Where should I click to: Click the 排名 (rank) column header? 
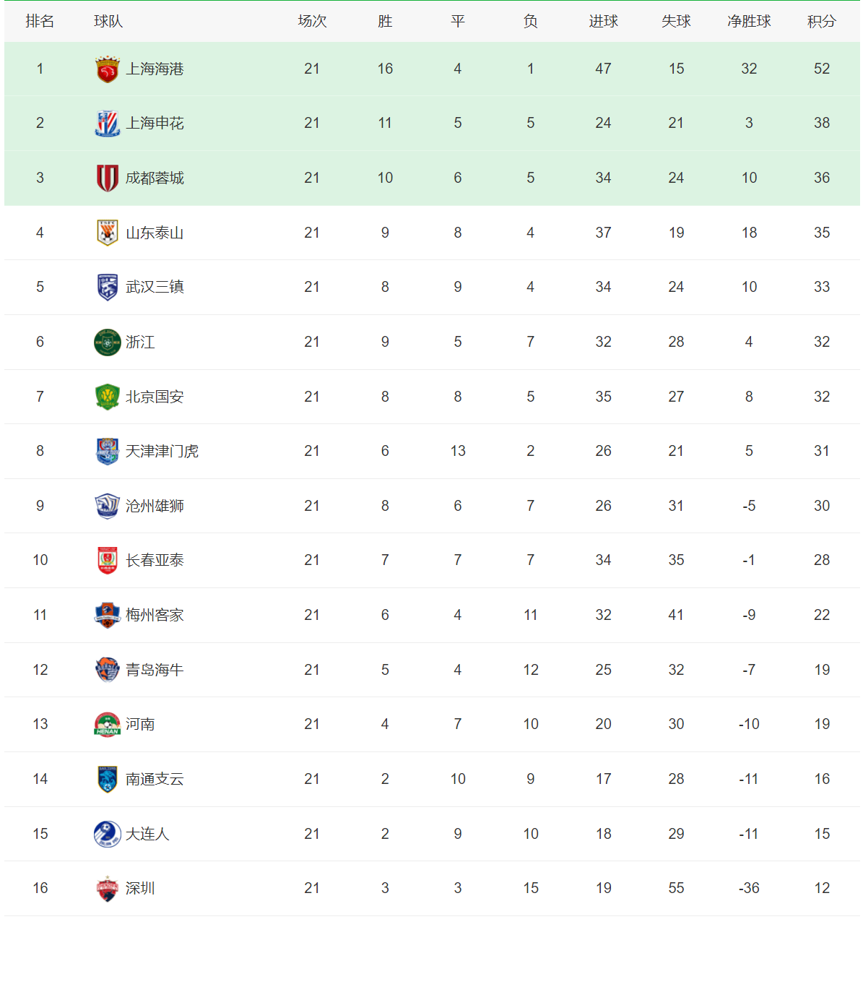(40, 22)
